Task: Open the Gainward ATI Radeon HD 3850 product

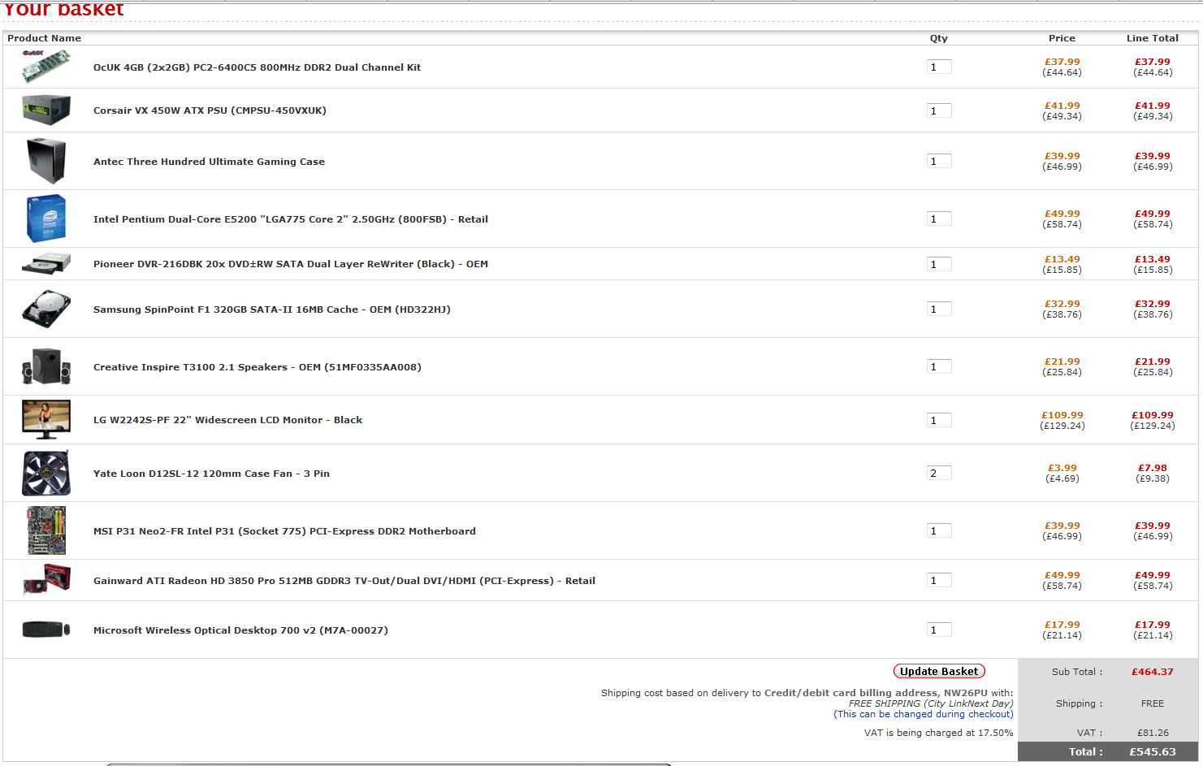Action: (x=344, y=581)
